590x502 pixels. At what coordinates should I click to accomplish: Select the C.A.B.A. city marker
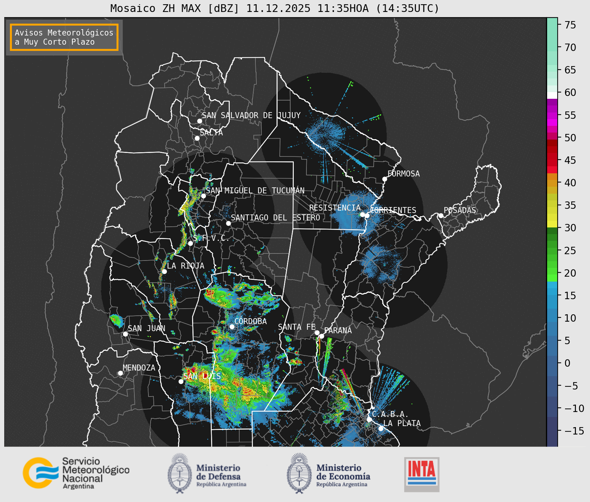369,419
